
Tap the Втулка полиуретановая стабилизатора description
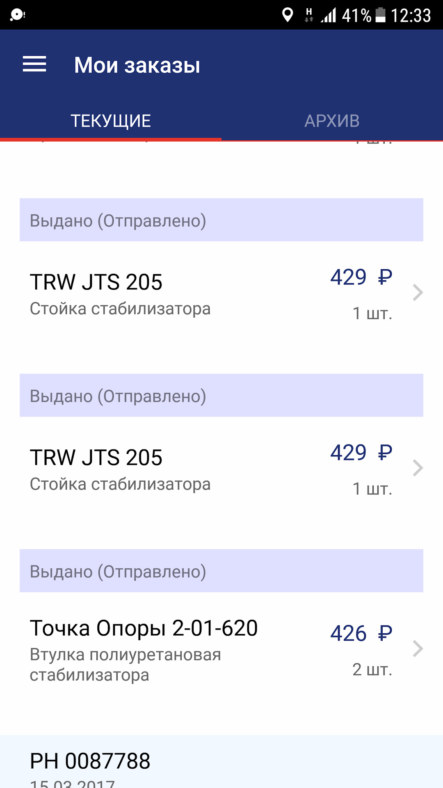click(x=125, y=664)
